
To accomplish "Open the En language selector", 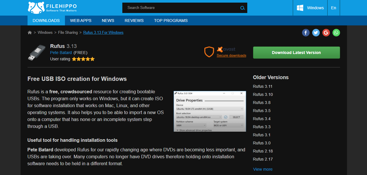I will pos(333,8).
